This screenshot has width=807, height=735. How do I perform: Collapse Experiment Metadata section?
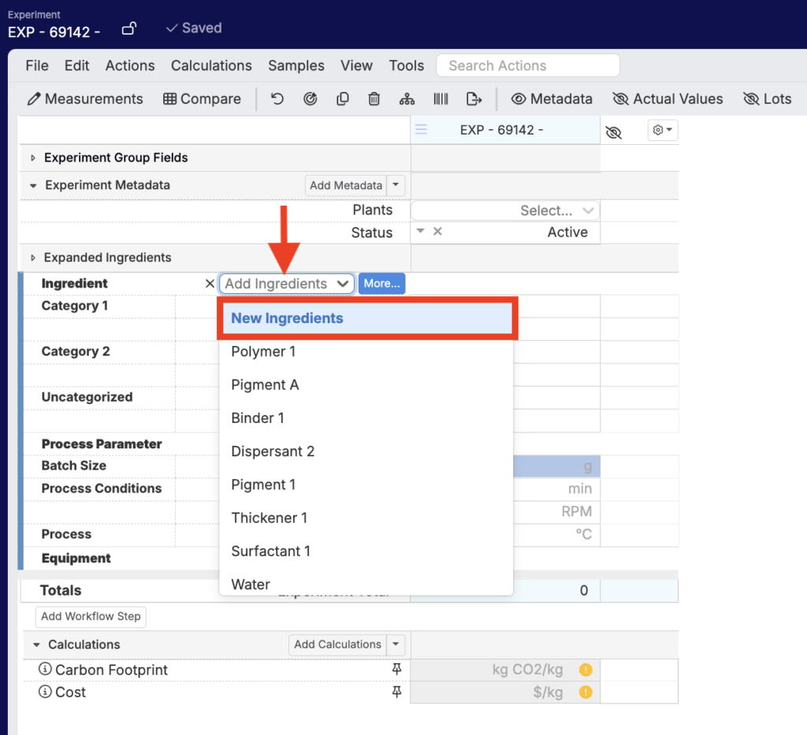click(x=33, y=185)
